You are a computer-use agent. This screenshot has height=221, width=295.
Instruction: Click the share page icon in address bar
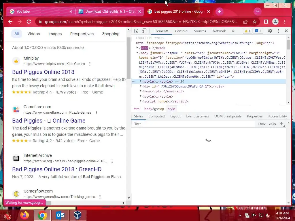point(245,22)
